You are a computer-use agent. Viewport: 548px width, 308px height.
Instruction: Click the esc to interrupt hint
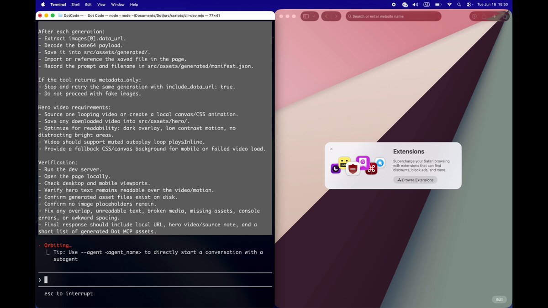[x=68, y=293]
